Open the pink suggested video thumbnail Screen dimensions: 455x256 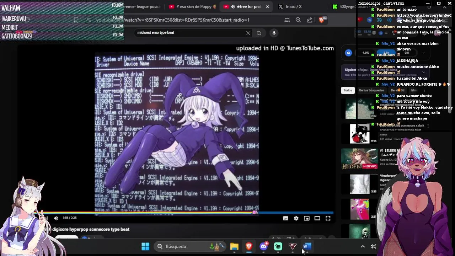[360, 209]
